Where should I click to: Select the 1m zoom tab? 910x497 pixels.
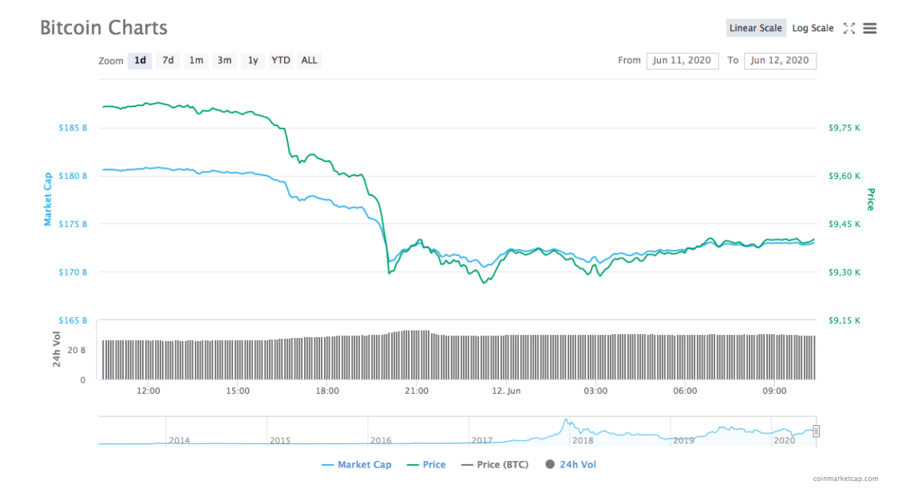(x=196, y=60)
